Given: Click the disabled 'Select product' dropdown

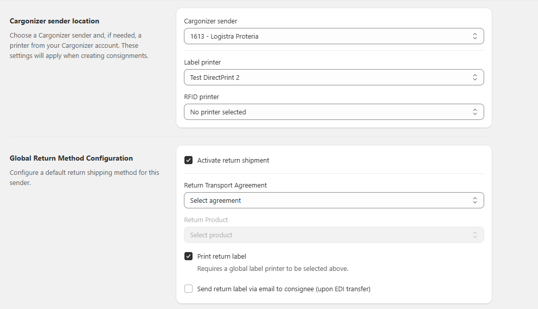Looking at the screenshot, I should coord(325,235).
